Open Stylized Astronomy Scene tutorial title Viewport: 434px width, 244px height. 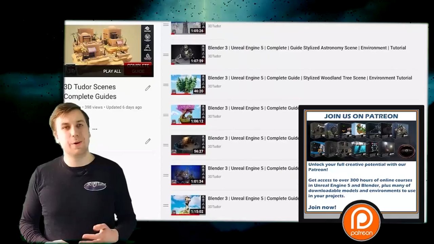pyautogui.click(x=307, y=48)
